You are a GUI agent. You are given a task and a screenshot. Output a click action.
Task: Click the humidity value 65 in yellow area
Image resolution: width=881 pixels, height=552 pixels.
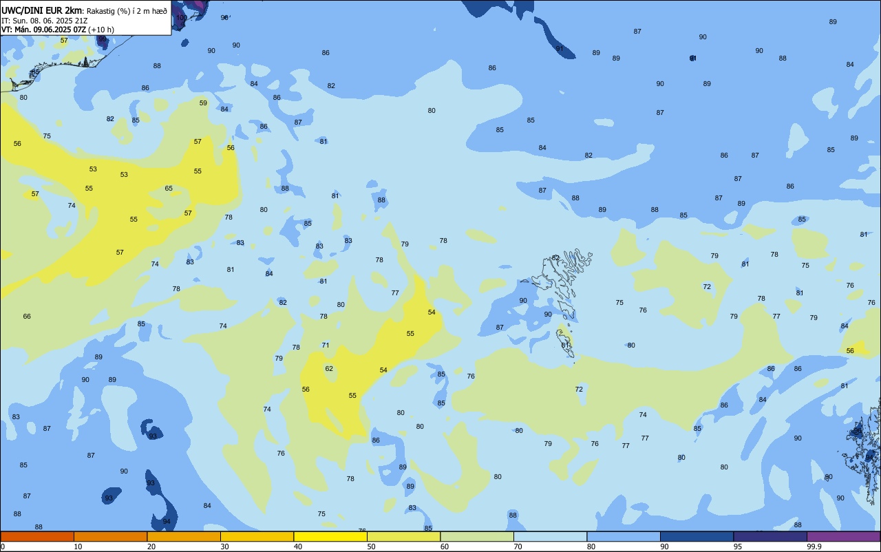click(x=169, y=189)
